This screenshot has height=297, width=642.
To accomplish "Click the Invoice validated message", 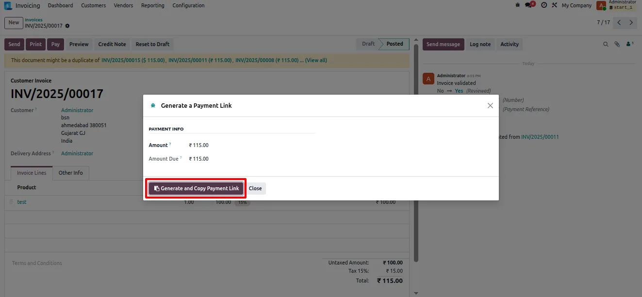I will pyautogui.click(x=456, y=83).
